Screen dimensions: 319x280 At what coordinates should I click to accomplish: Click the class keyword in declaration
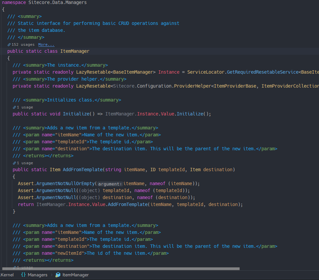pos(51,51)
